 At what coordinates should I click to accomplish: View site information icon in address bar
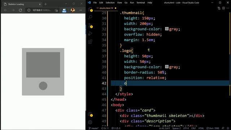pos(29,10)
